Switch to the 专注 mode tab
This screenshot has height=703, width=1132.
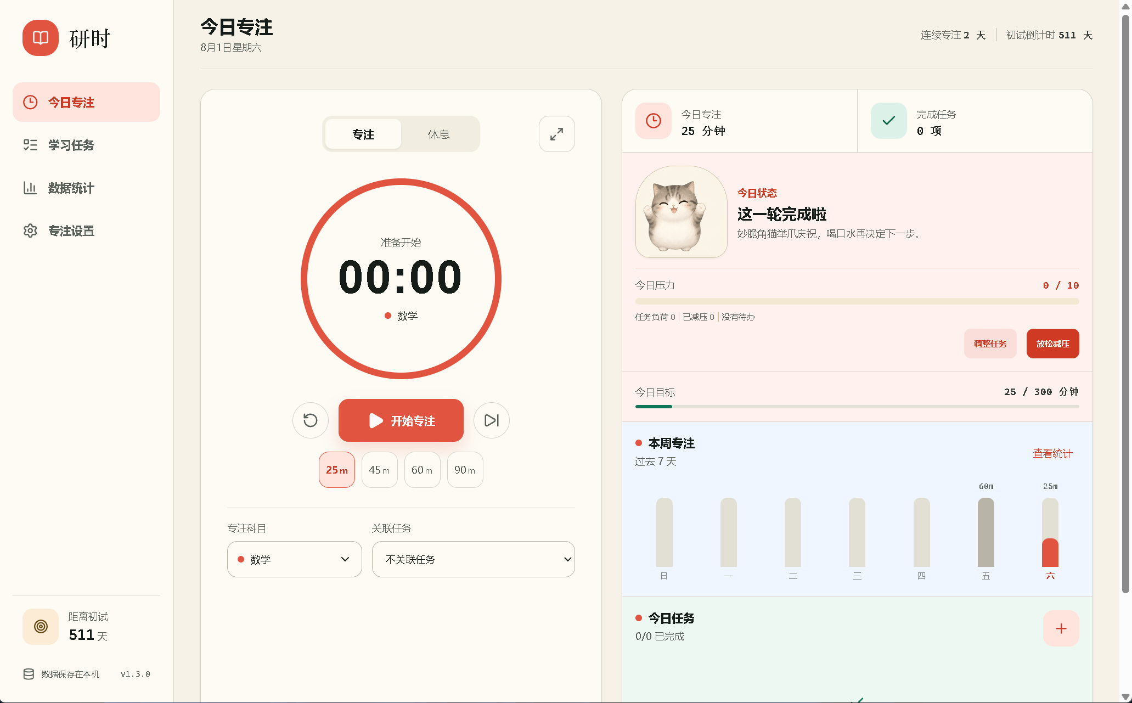(363, 134)
